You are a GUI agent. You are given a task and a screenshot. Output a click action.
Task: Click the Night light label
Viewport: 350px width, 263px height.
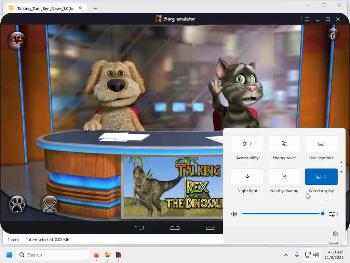247,191
